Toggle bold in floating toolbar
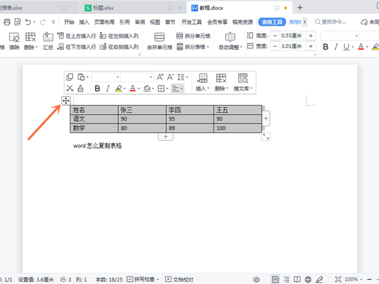The width and height of the screenshot is (379, 284). pos(97,89)
